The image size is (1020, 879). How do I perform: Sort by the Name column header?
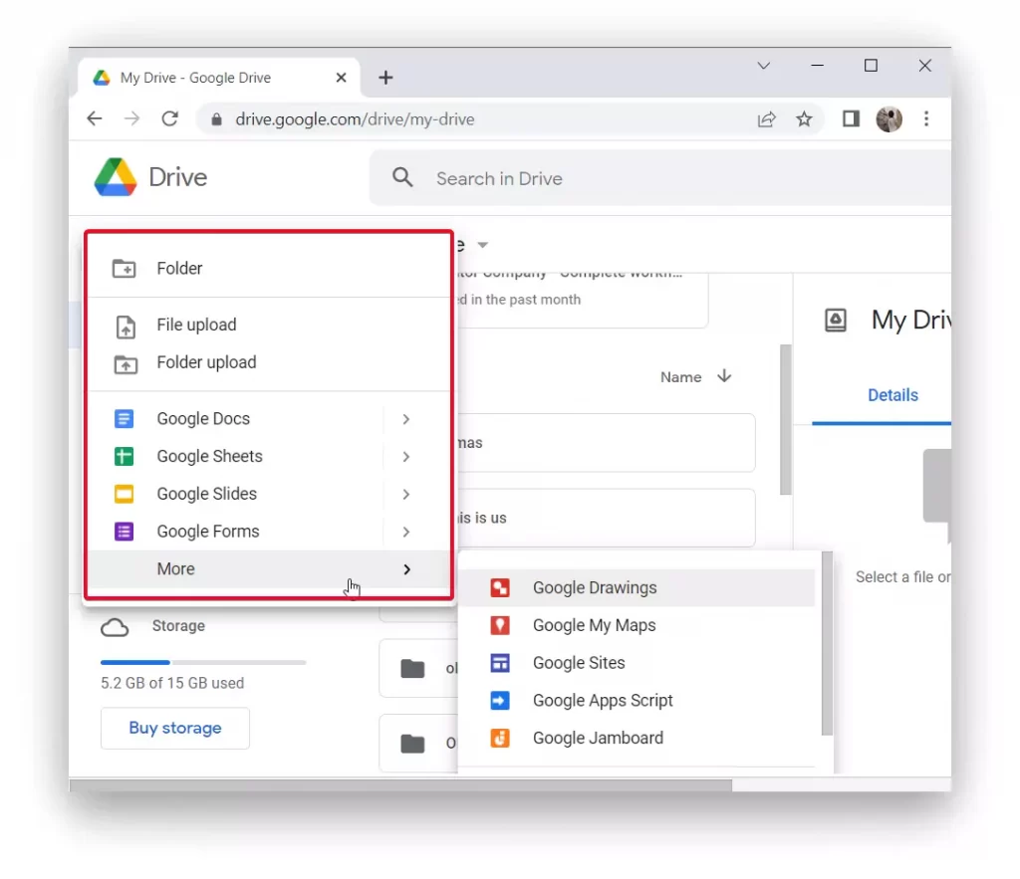coord(681,377)
